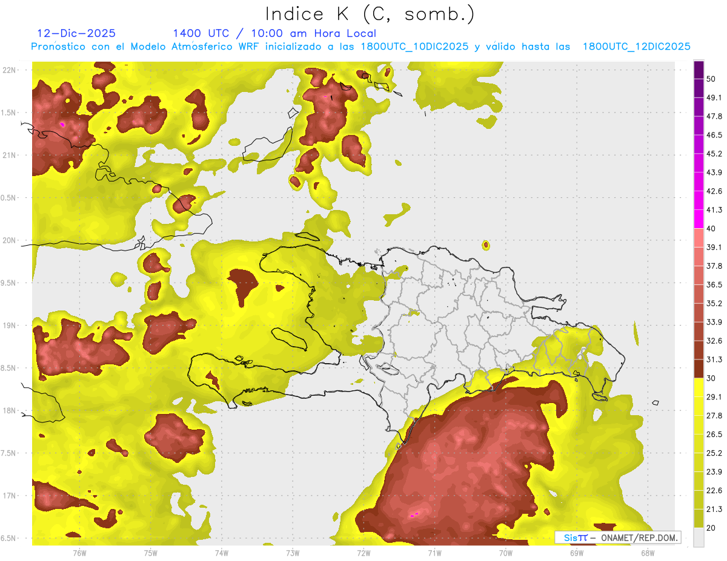This screenshot has width=727, height=561.
Task: Click '1400 UTC / 10:00 am Hora Local' text
Action: (274, 33)
